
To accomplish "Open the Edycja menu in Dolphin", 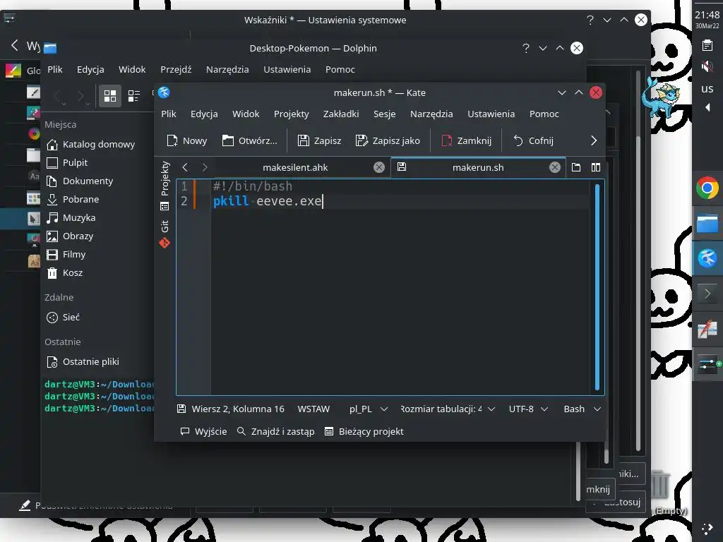I will coord(90,70).
